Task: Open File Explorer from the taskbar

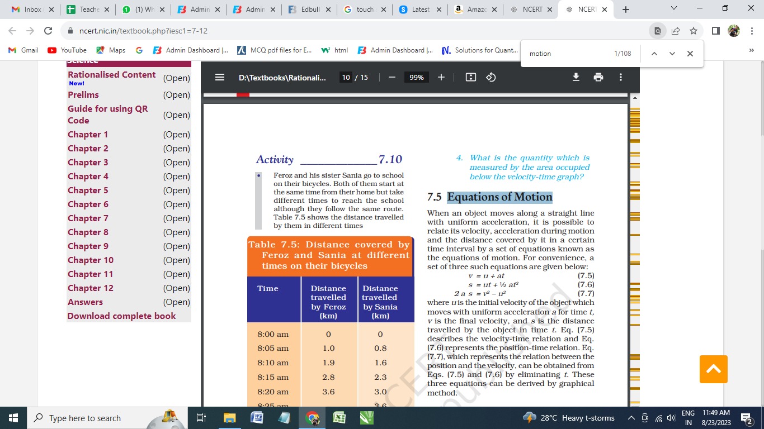Action: [230, 418]
